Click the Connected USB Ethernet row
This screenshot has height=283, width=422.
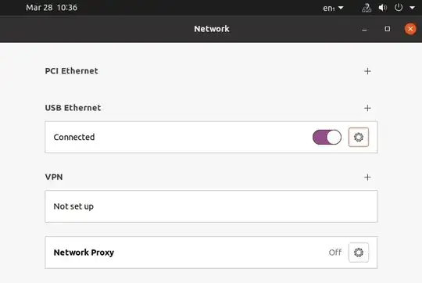tap(211, 137)
